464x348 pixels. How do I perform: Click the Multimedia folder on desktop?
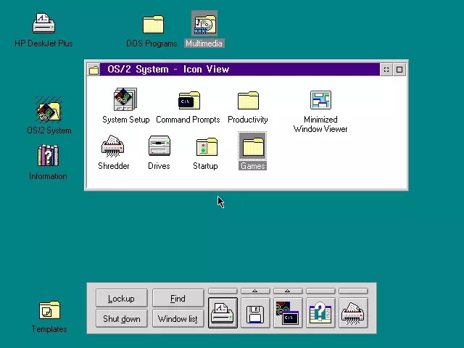point(204,25)
